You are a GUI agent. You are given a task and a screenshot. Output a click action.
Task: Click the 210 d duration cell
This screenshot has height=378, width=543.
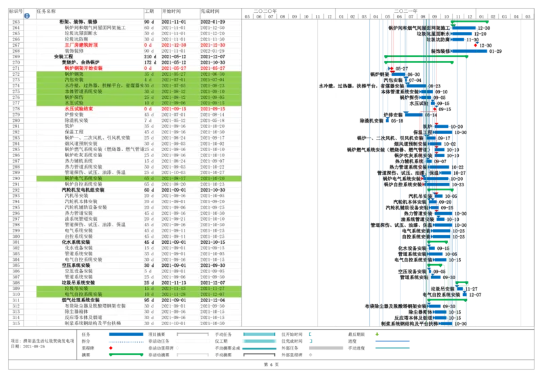(149, 56)
